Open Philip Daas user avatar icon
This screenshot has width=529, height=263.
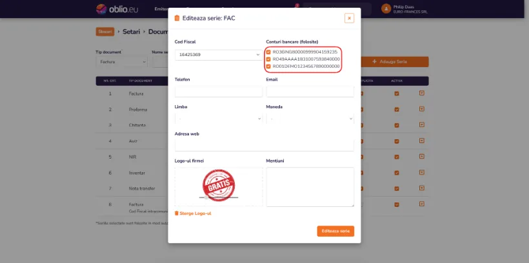[x=386, y=9]
